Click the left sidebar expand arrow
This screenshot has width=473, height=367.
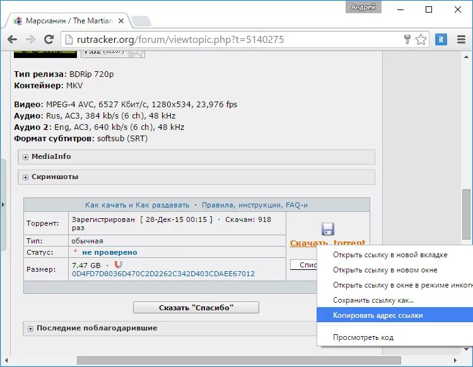(3, 205)
